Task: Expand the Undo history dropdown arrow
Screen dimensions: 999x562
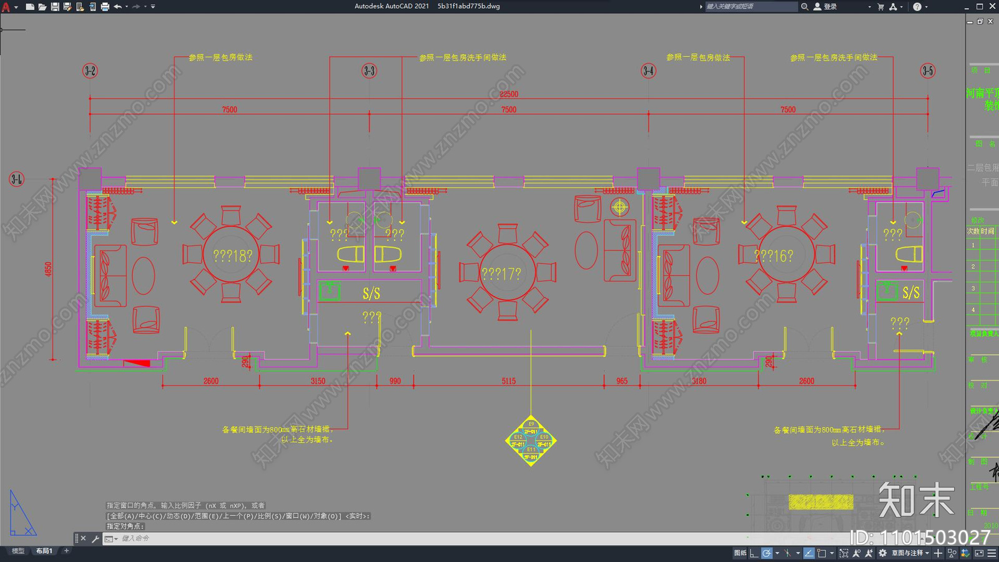Action: (127, 7)
